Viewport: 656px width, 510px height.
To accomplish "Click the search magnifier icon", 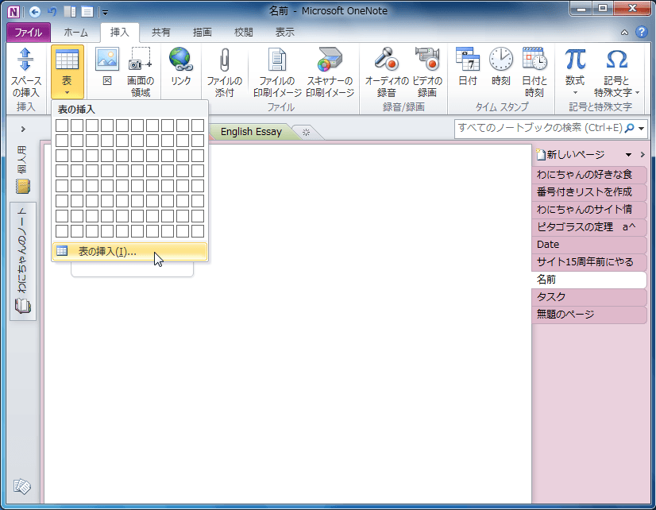I will click(629, 128).
